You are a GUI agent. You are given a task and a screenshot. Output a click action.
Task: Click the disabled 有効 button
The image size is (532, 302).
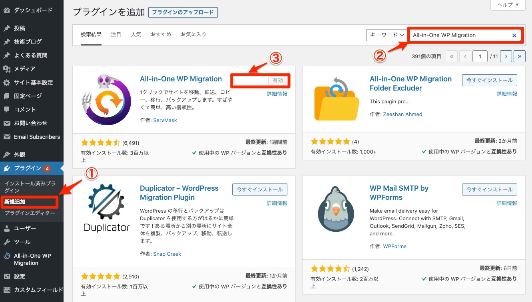278,81
